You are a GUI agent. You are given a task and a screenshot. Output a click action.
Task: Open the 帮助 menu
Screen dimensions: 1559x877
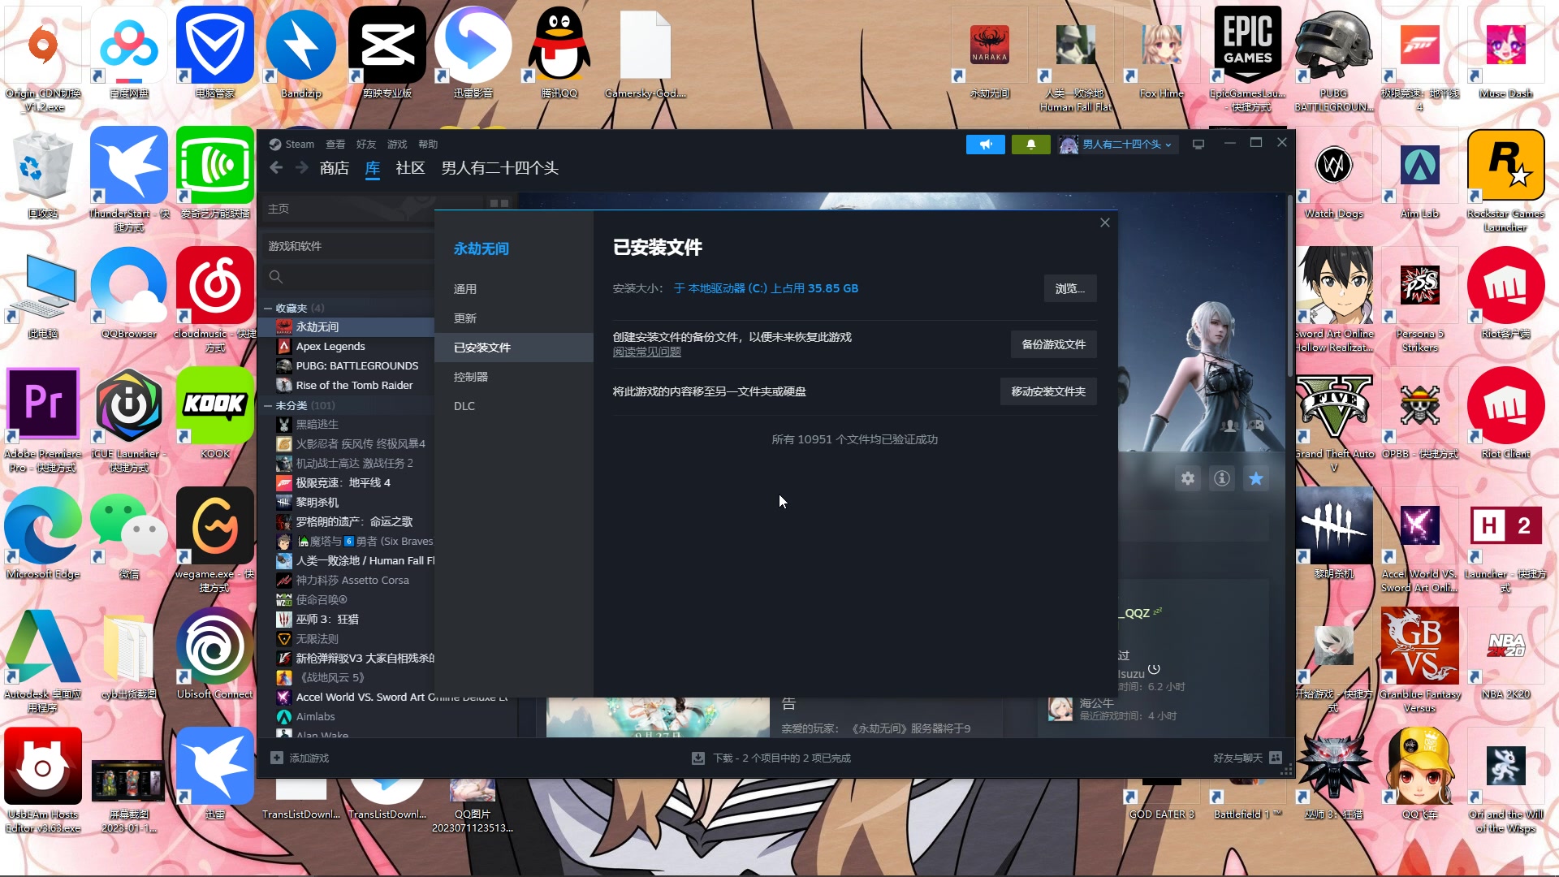click(x=428, y=145)
